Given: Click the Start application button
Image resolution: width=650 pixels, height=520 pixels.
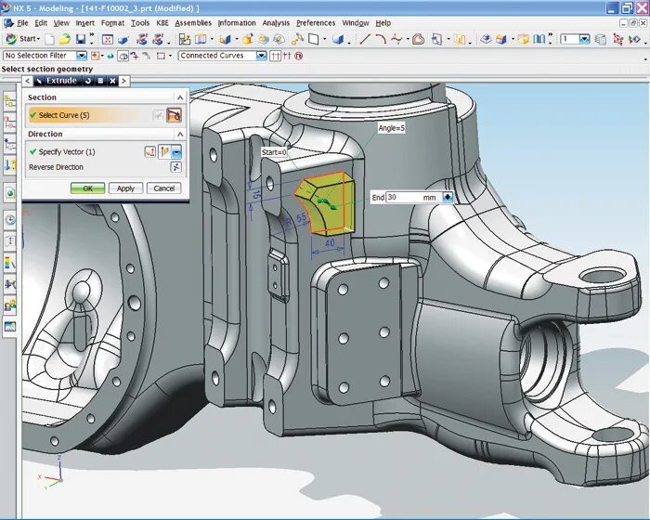Looking at the screenshot, I should pyautogui.click(x=23, y=39).
